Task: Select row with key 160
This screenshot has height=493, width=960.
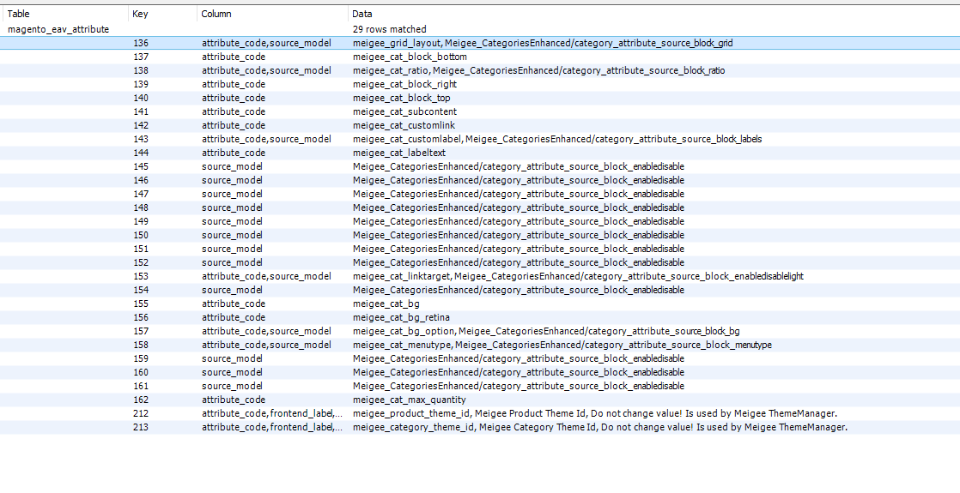Action: [x=480, y=372]
